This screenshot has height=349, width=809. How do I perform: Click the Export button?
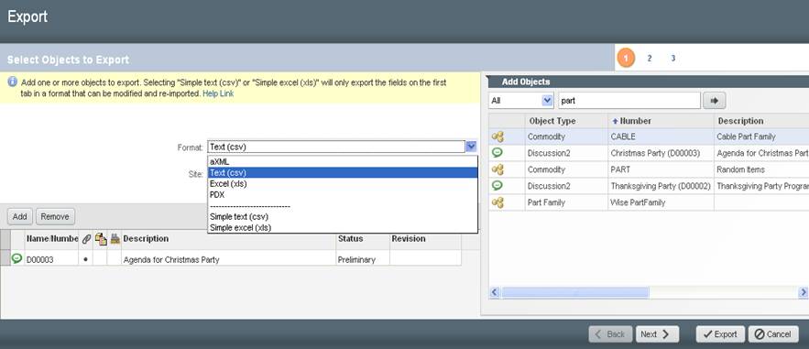click(x=720, y=334)
